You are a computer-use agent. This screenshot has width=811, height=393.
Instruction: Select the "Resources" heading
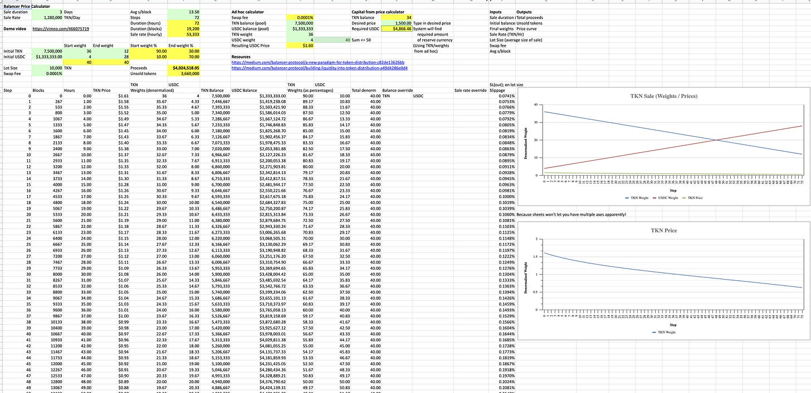[242, 57]
